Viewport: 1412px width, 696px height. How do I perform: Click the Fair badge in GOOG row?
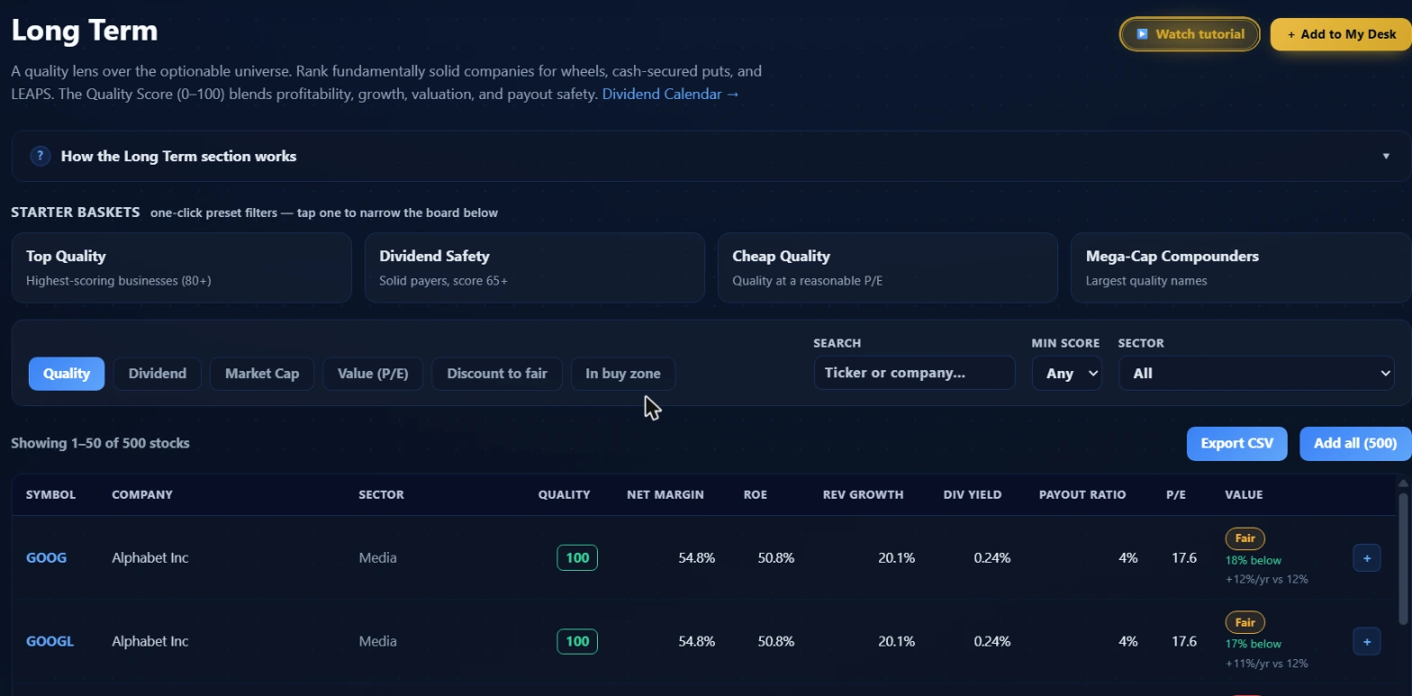coord(1245,538)
